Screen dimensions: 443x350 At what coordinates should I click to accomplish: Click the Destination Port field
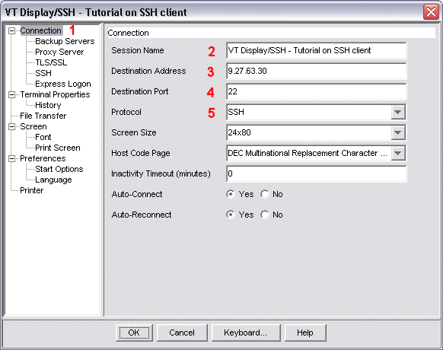click(316, 92)
